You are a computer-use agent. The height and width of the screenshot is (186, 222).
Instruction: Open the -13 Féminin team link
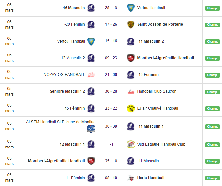[x=148, y=75]
